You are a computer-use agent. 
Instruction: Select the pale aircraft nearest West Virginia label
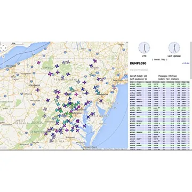click(44, 116)
